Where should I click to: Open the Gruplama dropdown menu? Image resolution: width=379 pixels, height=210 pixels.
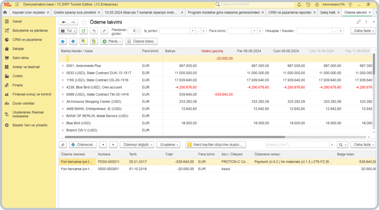pos(168,144)
